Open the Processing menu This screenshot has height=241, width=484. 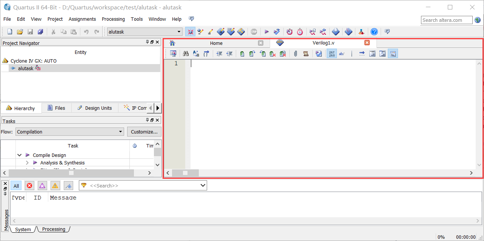[113, 19]
